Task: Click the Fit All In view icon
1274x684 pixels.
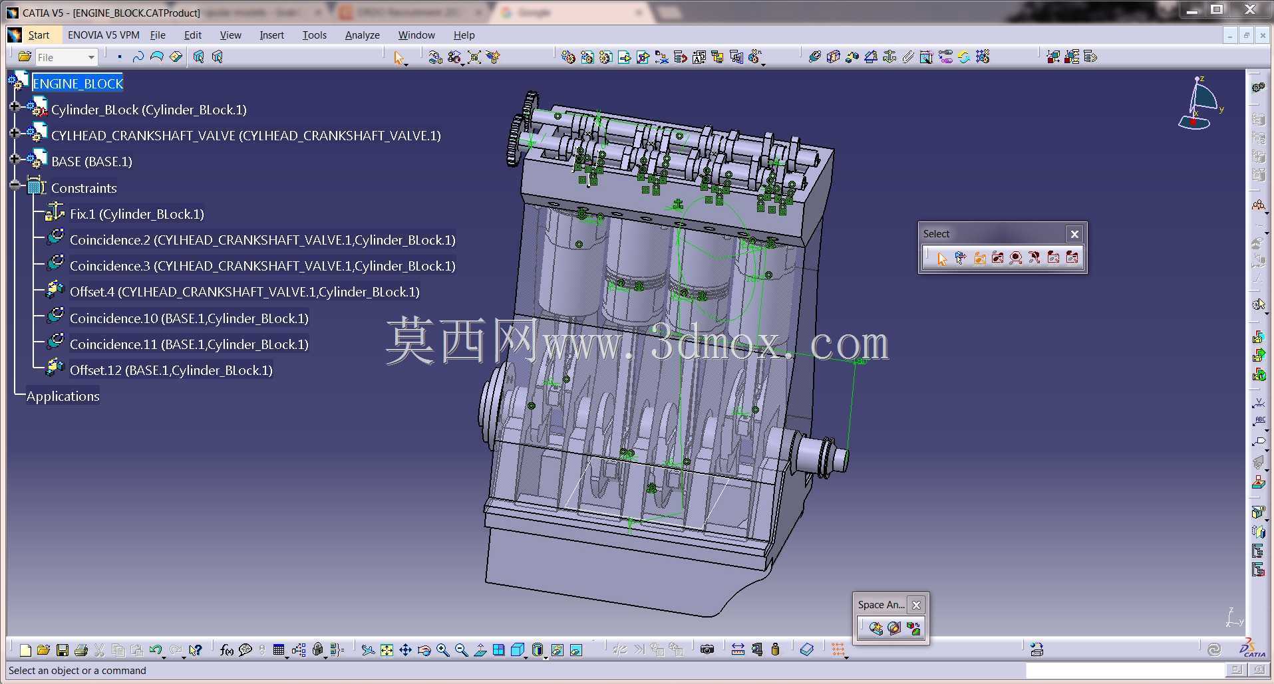Action: [387, 650]
